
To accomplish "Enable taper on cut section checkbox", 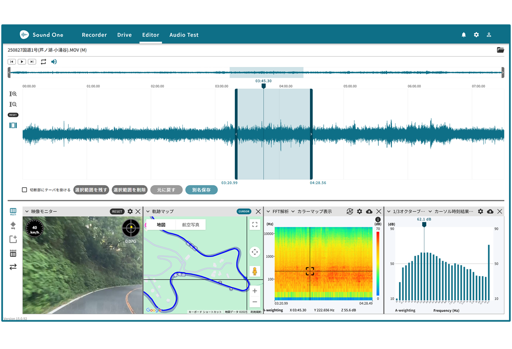I will point(24,190).
